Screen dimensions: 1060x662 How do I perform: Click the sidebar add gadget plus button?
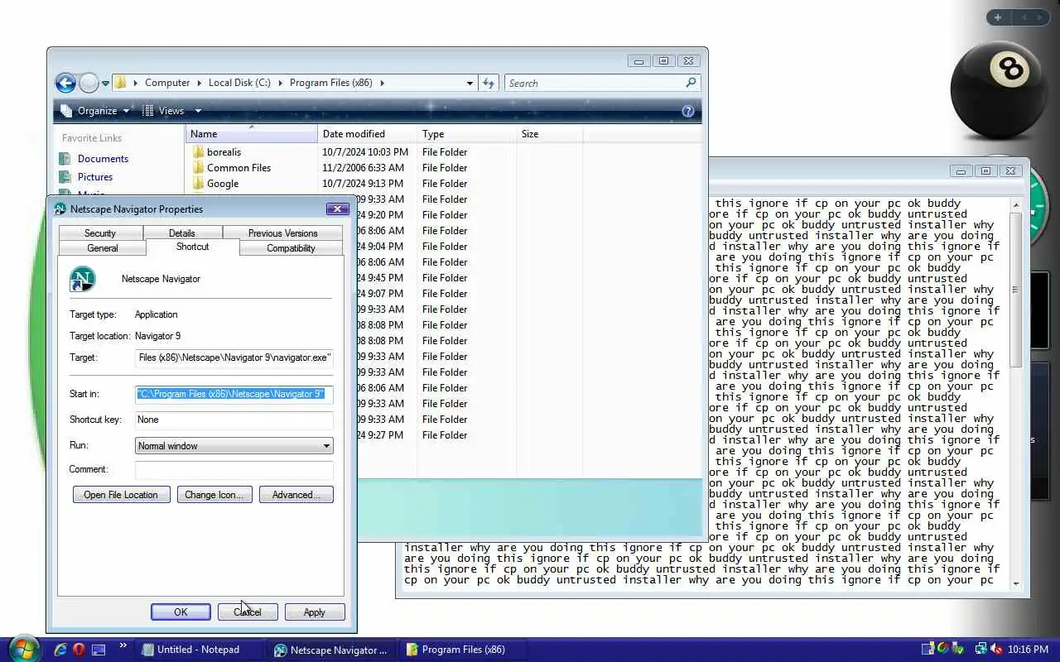point(997,17)
